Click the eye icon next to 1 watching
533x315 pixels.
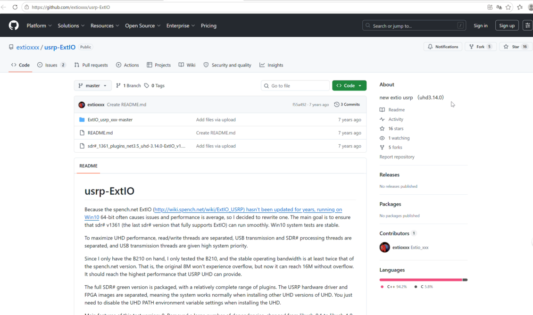pos(382,138)
